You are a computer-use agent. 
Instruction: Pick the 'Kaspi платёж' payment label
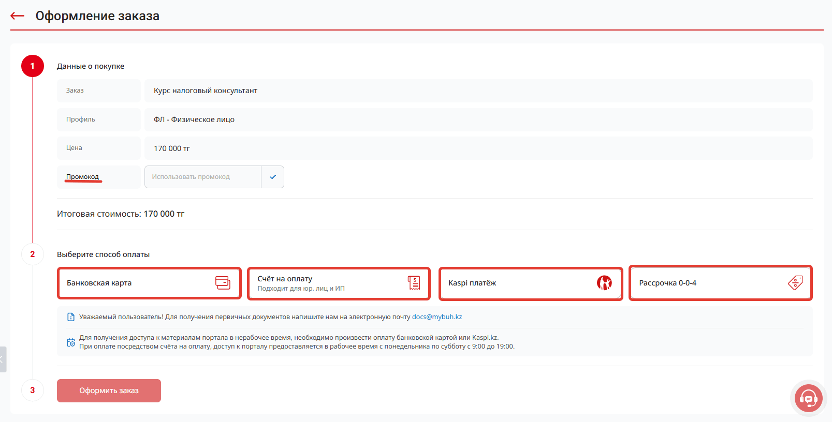tap(472, 283)
